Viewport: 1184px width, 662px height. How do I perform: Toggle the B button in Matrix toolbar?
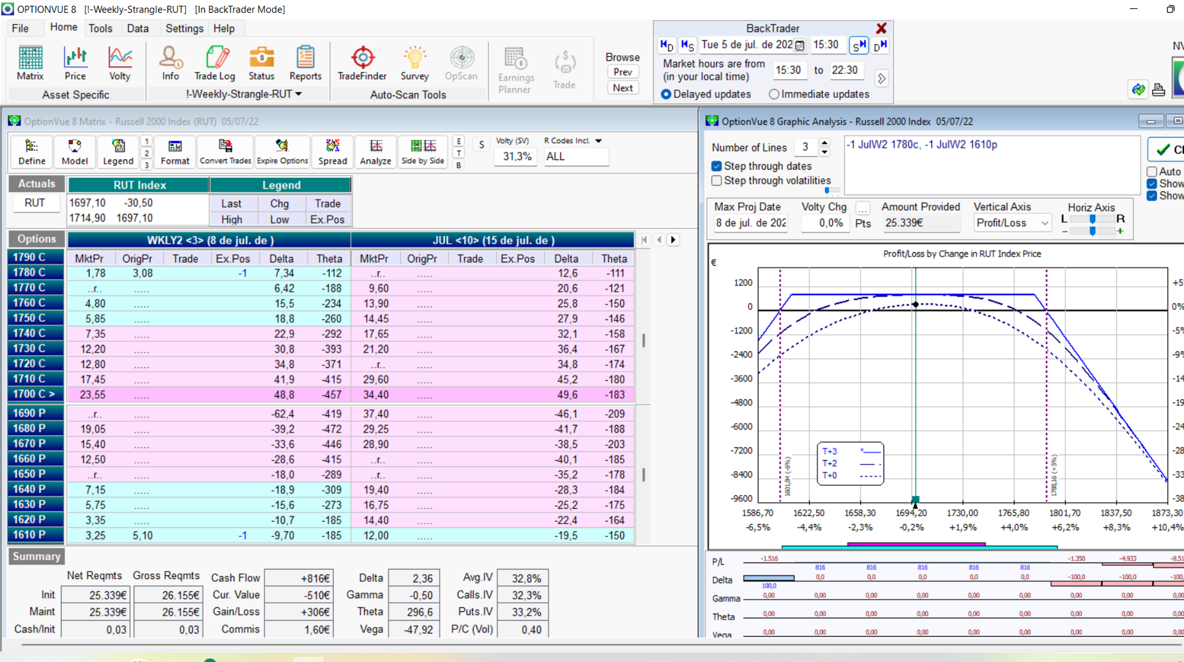(x=458, y=166)
